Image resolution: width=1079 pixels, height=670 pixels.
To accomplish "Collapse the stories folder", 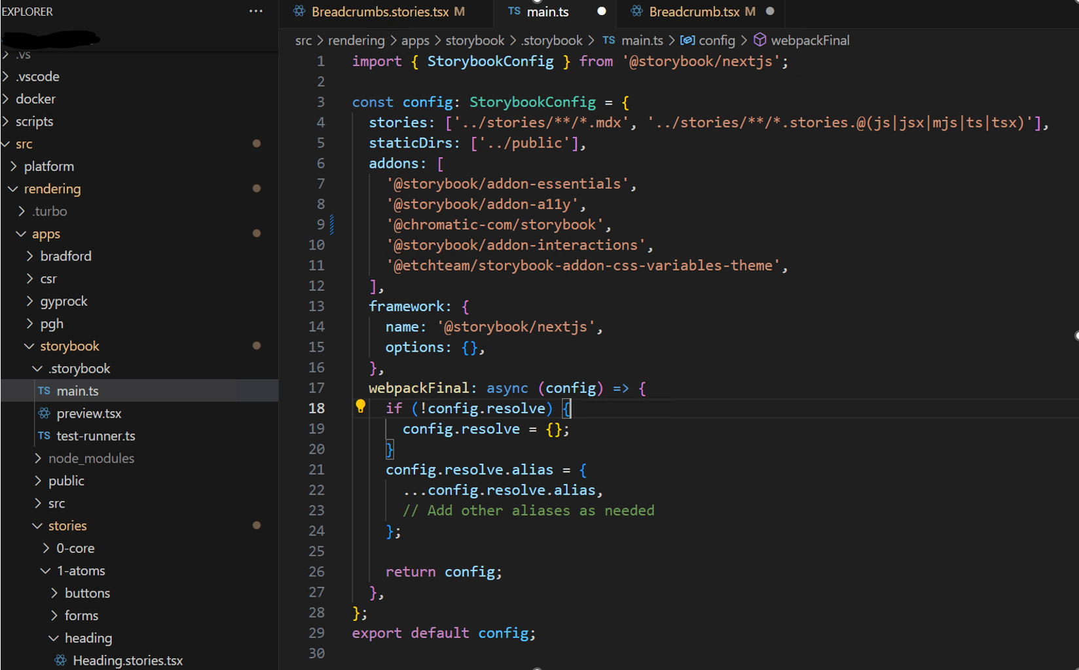I will coord(38,526).
